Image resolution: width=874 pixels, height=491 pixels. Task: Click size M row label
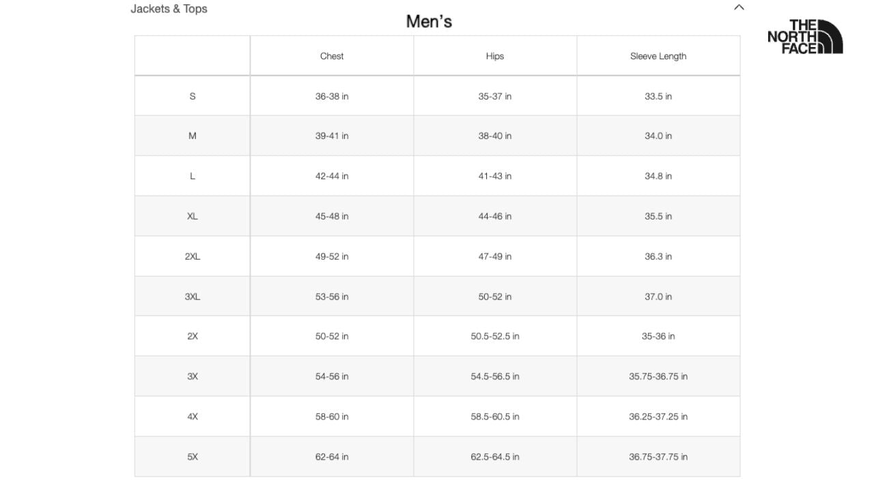click(x=193, y=136)
